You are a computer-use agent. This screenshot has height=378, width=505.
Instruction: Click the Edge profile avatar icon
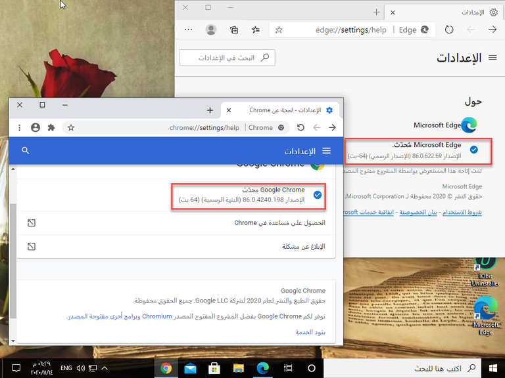[x=211, y=30]
